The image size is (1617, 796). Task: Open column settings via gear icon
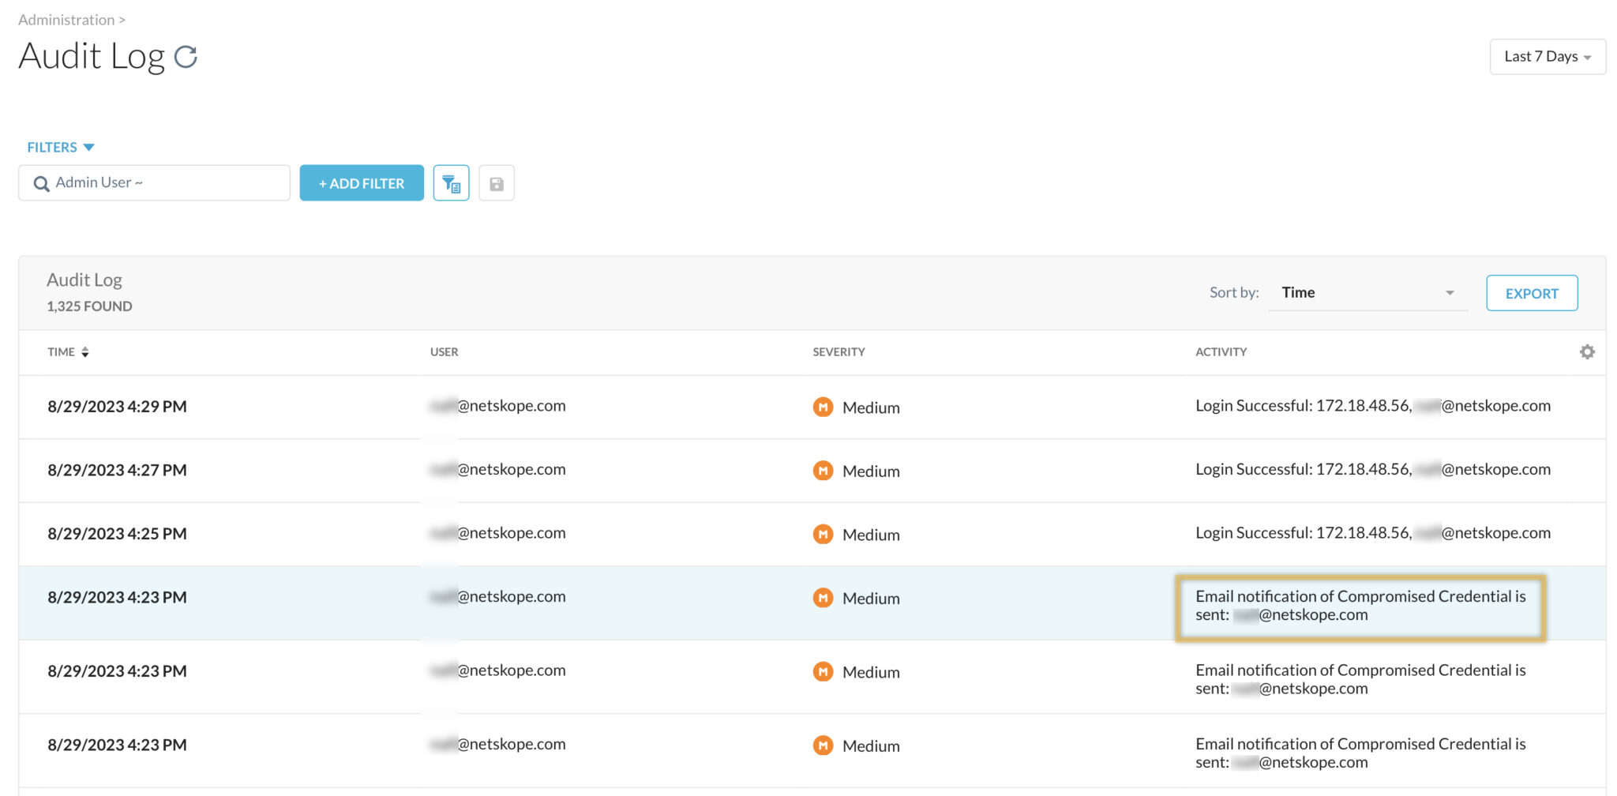pos(1587,352)
